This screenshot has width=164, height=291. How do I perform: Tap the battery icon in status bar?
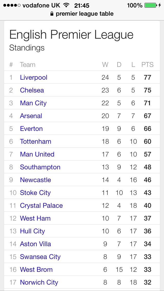coord(151,5)
